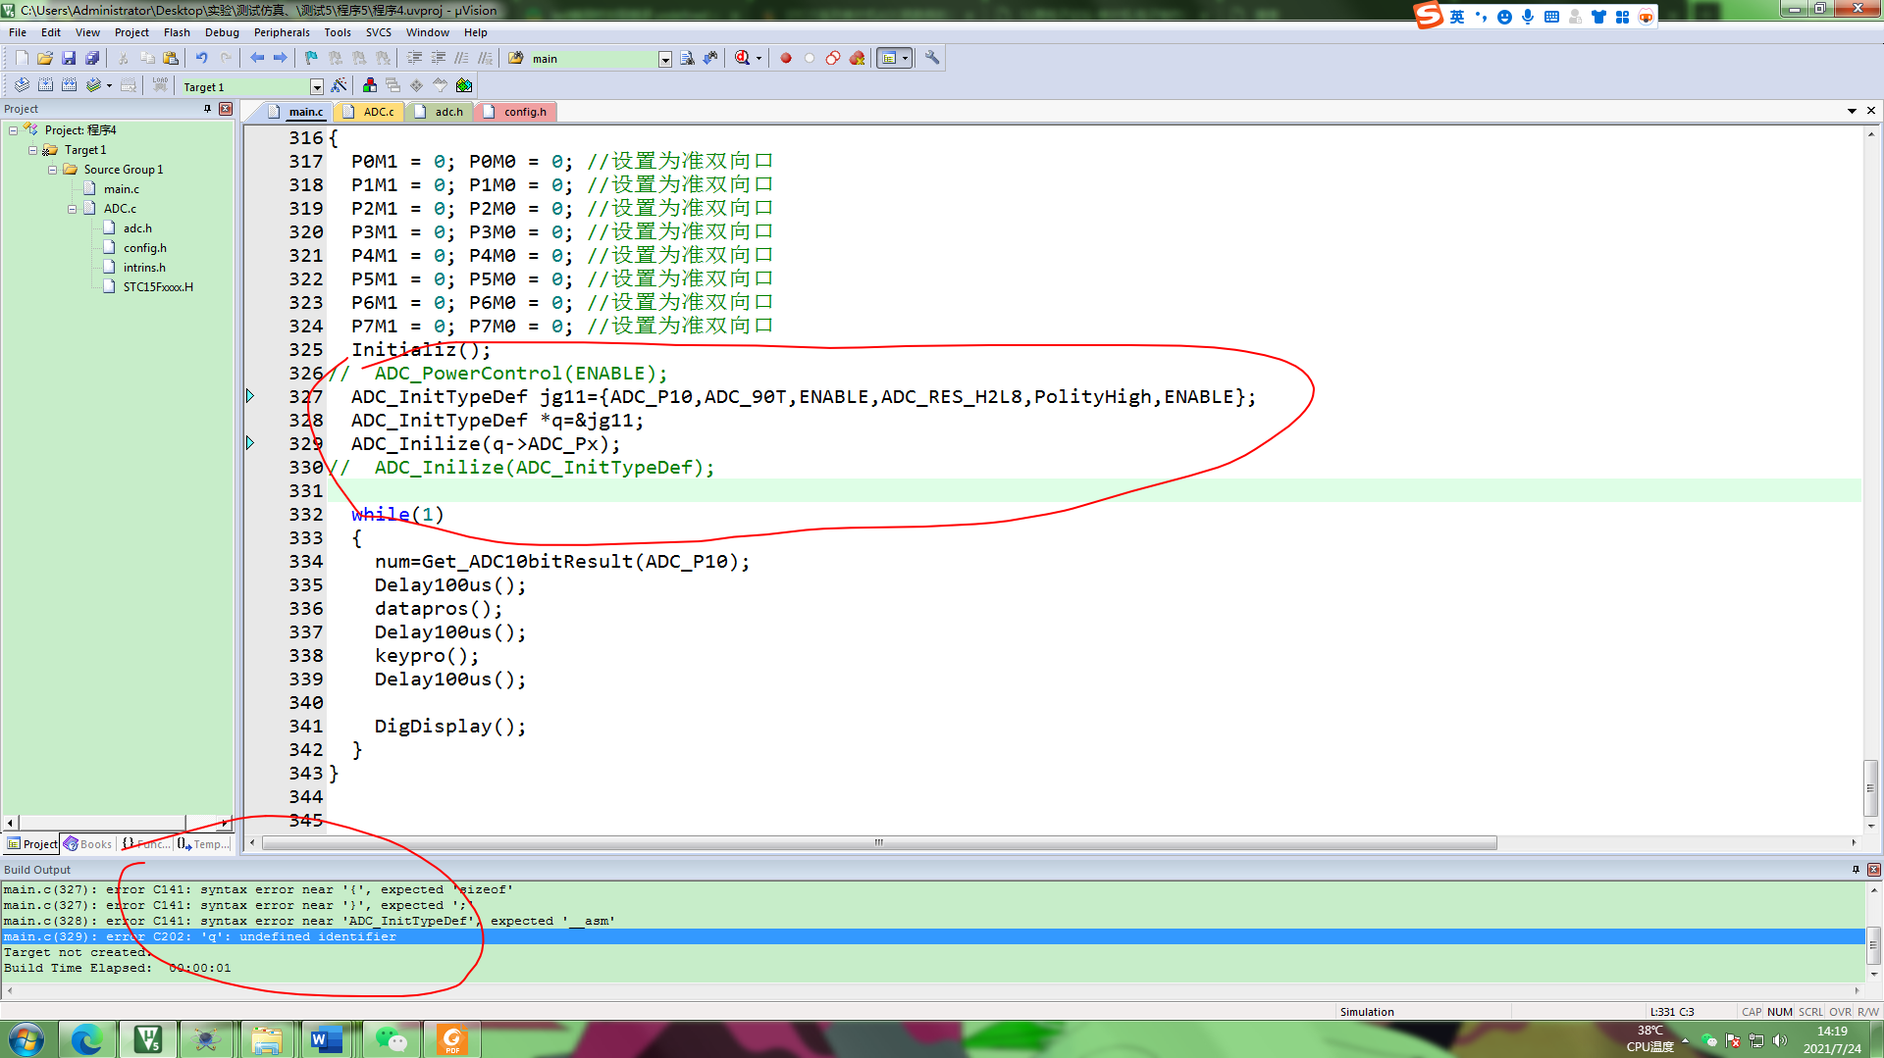Select STC15Fxxxx.H in project tree
The height and width of the screenshot is (1058, 1884).
(x=158, y=287)
